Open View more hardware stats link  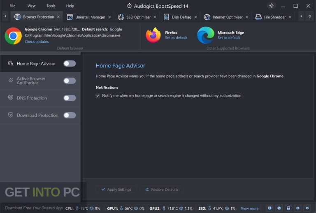(x=249, y=208)
